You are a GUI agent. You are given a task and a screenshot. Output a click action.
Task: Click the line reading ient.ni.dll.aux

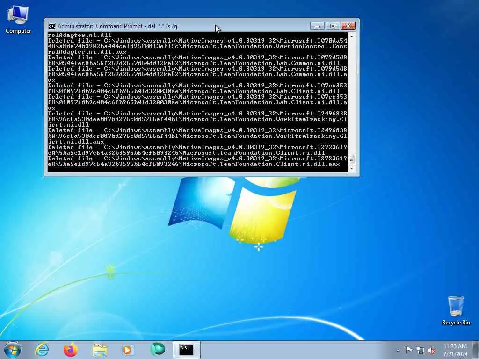76,142
